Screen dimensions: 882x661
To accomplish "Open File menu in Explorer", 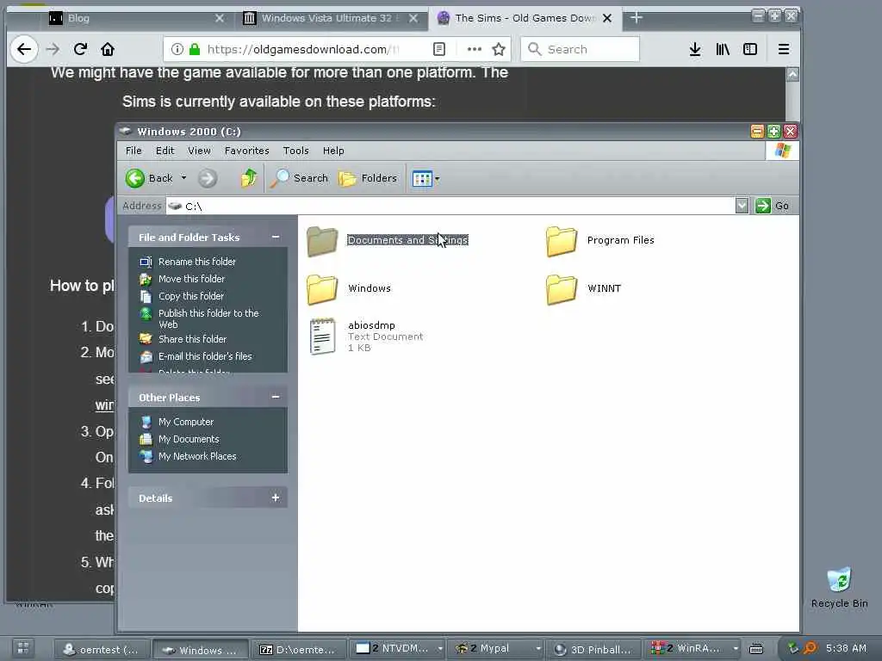I will point(134,151).
